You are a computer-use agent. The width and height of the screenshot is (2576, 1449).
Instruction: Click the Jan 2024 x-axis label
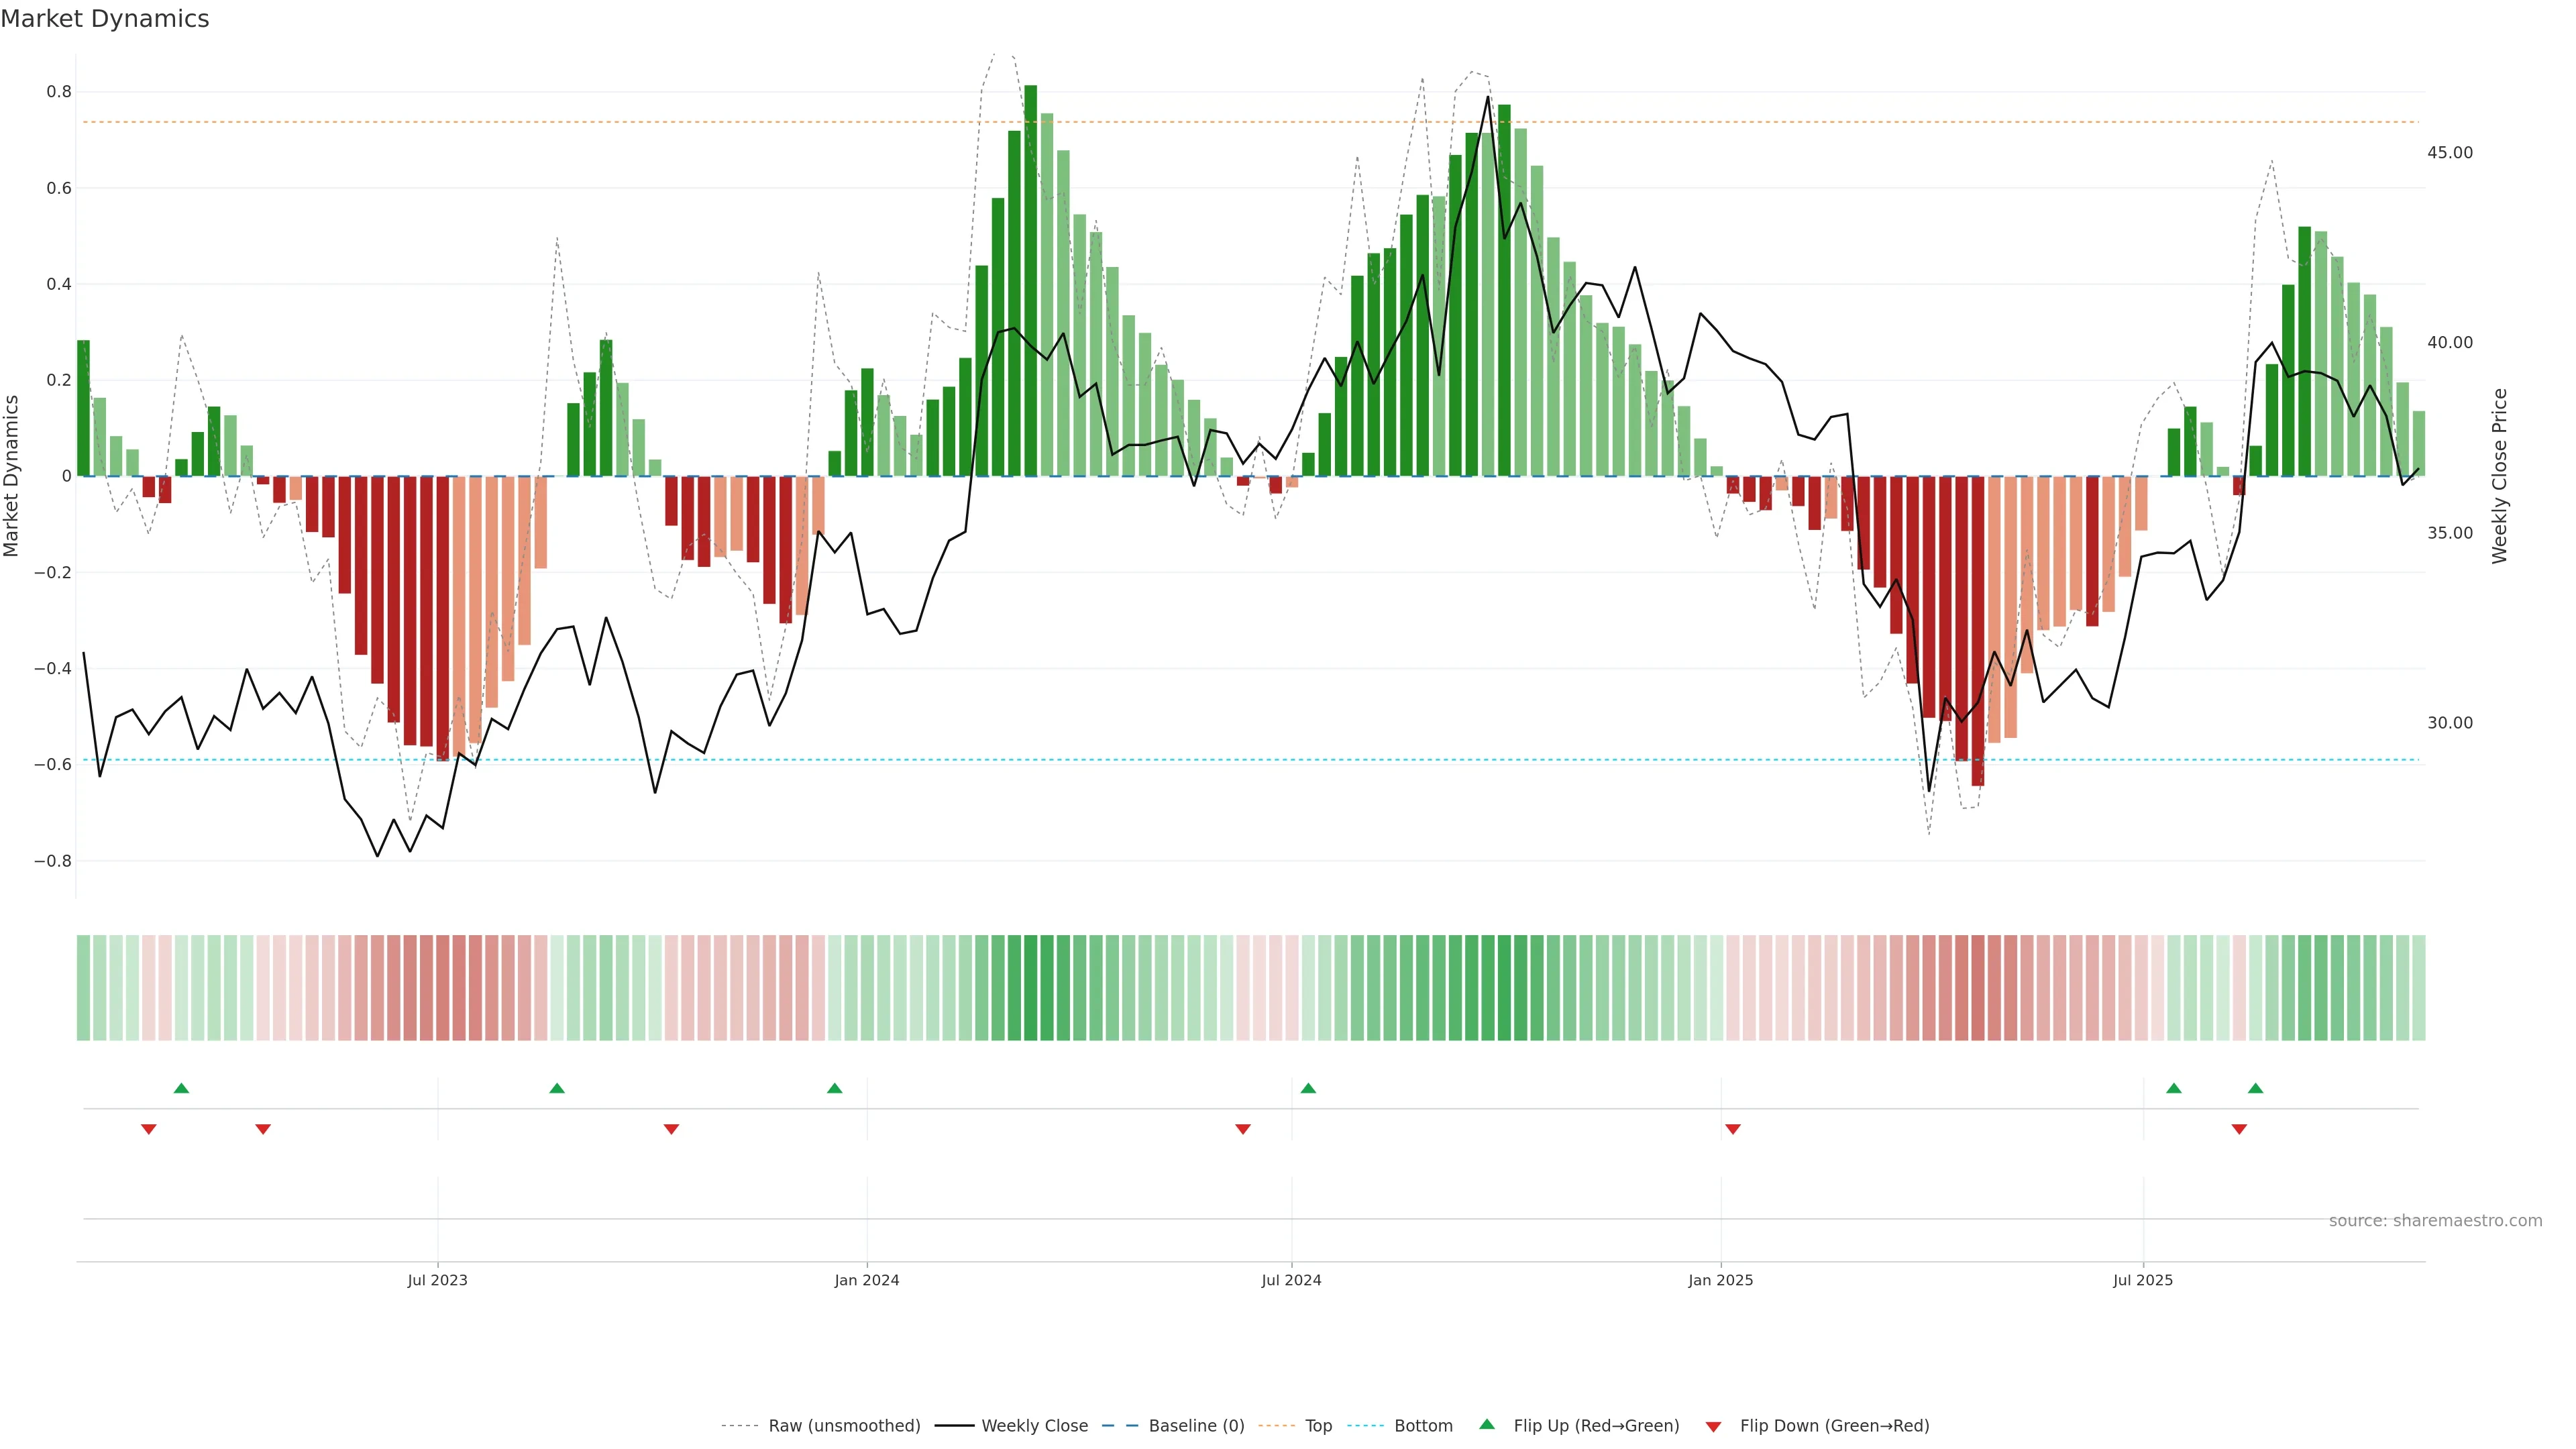pyautogui.click(x=867, y=1280)
